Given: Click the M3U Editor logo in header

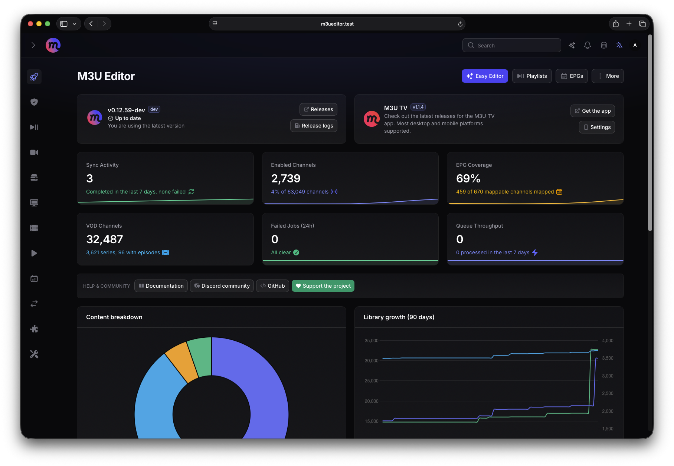Looking at the screenshot, I should (53, 45).
